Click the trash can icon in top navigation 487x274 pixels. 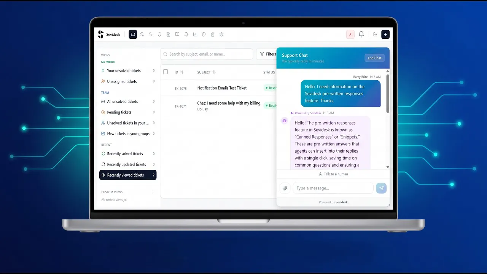click(213, 34)
